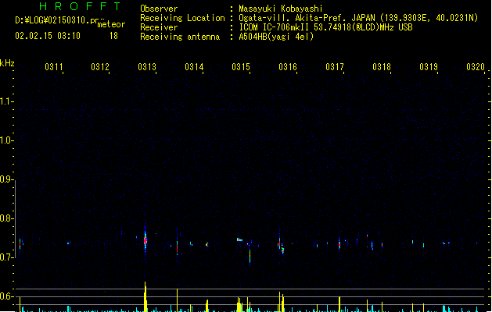Click the 0.7 kHz axis label

(x=6, y=257)
